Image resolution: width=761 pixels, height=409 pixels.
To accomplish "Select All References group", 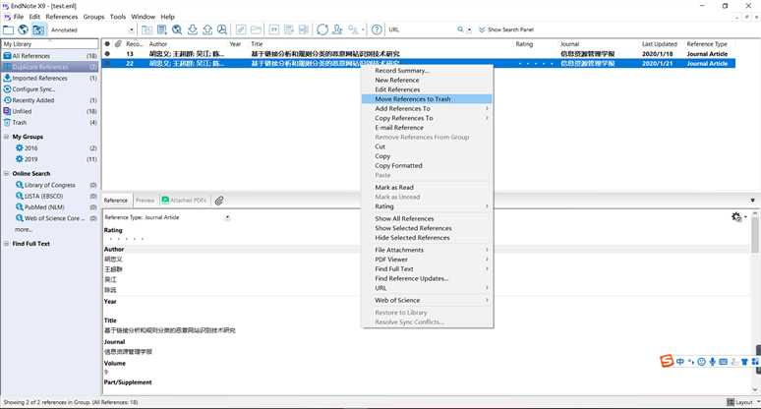I will tap(50, 56).
